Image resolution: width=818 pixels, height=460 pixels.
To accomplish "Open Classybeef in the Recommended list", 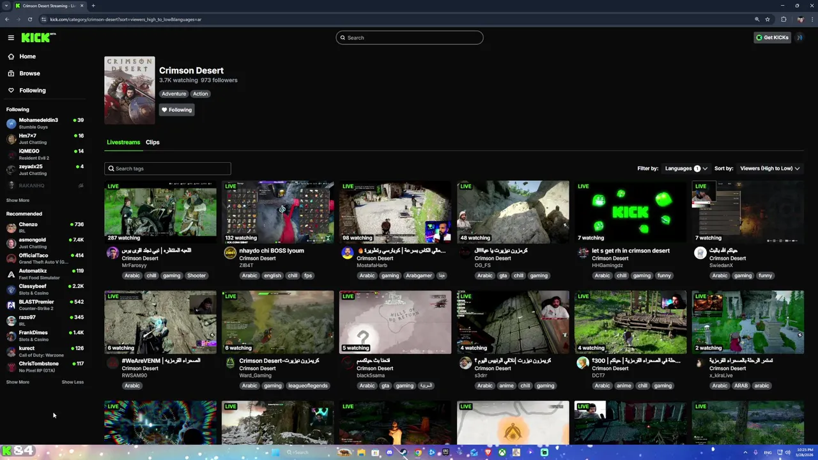I will 45,289.
